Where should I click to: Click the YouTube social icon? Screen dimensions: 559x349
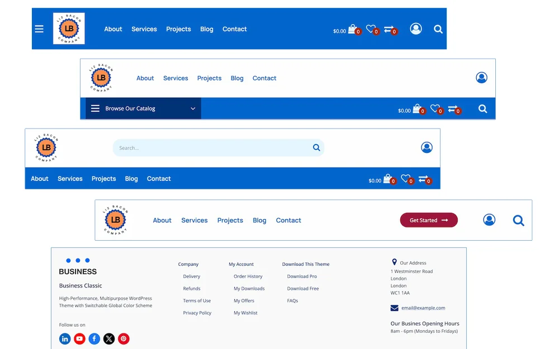click(x=79, y=338)
